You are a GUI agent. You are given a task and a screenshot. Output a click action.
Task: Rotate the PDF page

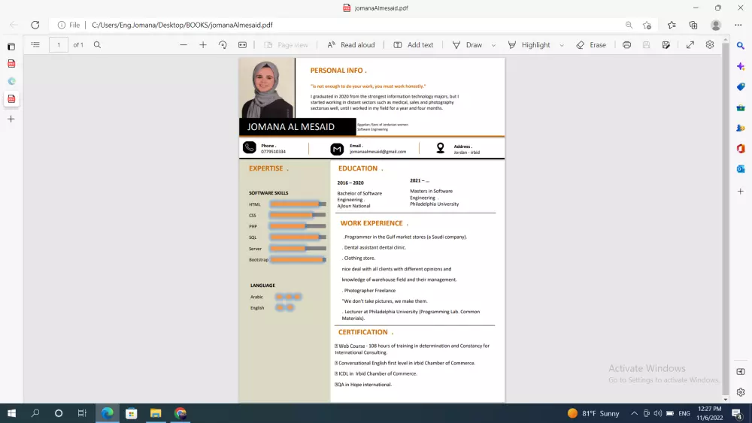click(x=223, y=44)
